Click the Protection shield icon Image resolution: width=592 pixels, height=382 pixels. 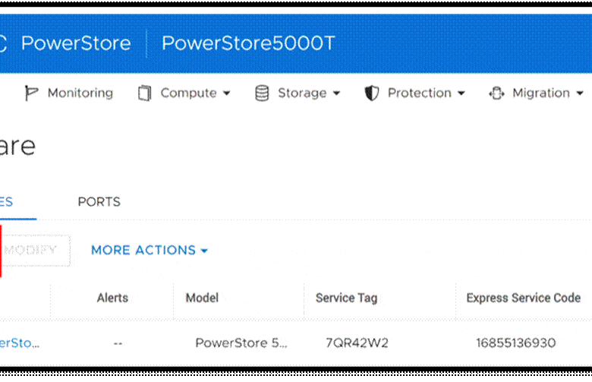tap(371, 93)
